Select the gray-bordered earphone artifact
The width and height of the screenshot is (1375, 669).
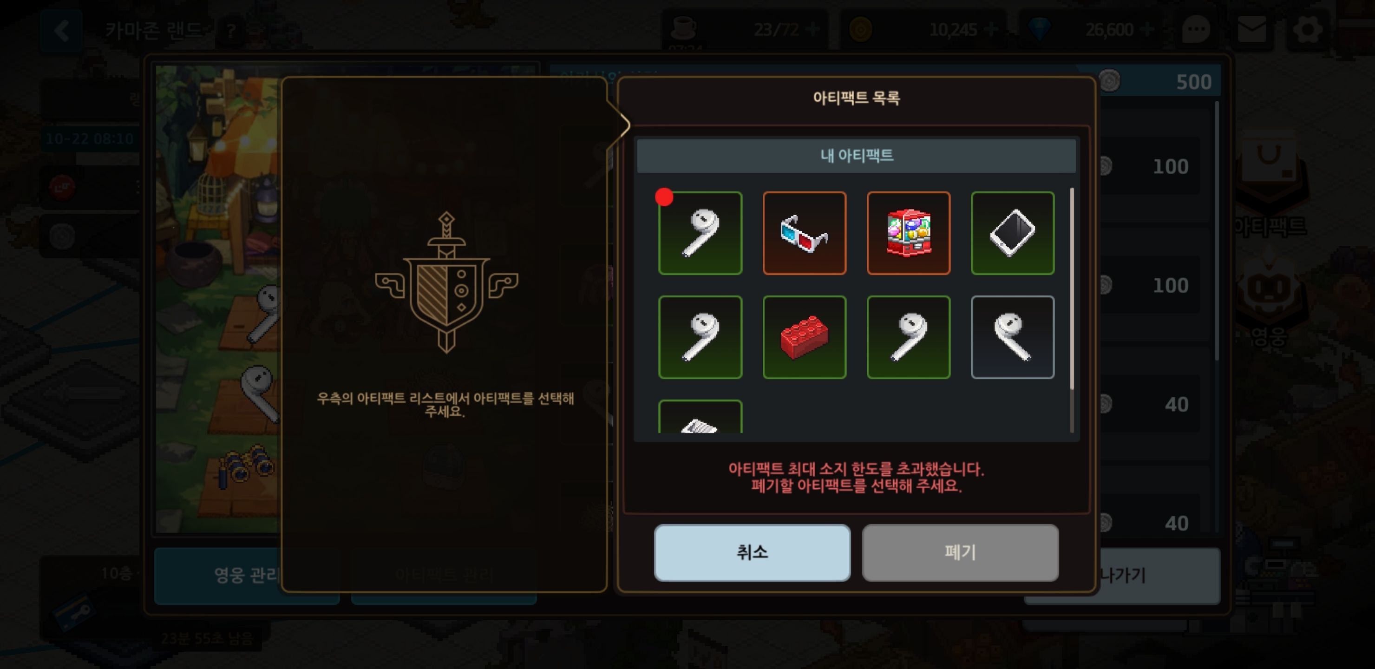1013,337
